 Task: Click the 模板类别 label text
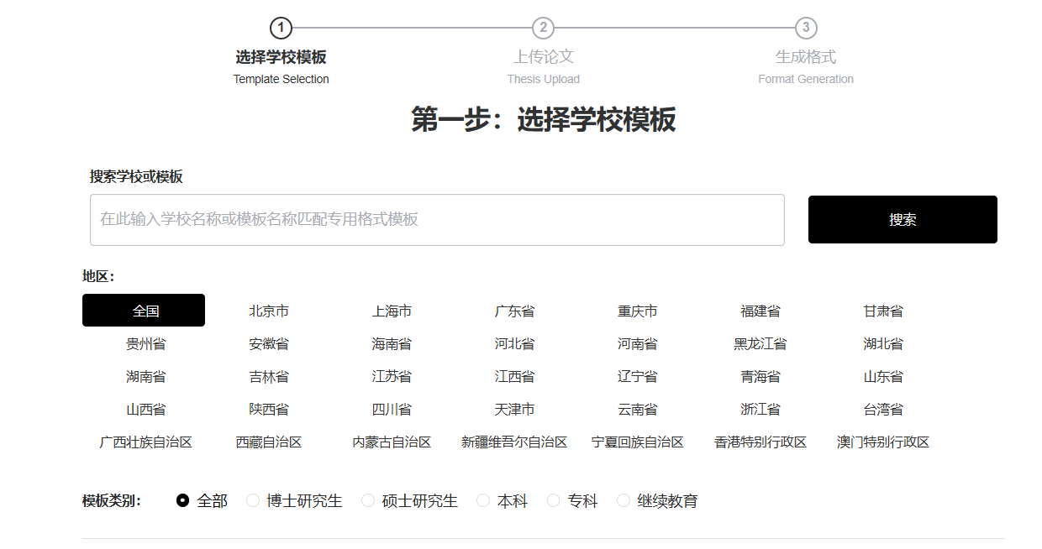[112, 501]
